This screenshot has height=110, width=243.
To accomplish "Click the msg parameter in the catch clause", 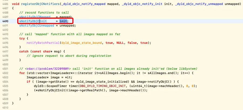I will (57, 51).
